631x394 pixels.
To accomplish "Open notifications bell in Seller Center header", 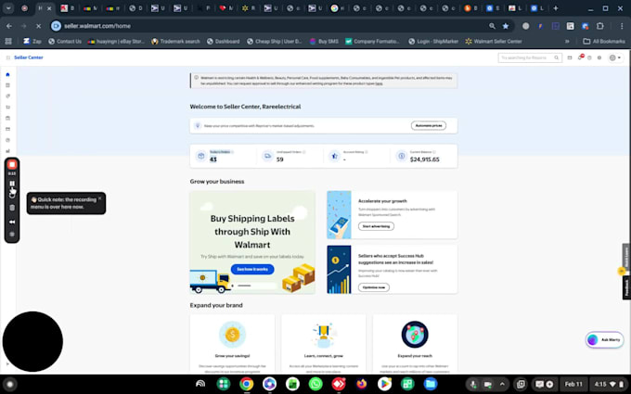I will (580, 57).
